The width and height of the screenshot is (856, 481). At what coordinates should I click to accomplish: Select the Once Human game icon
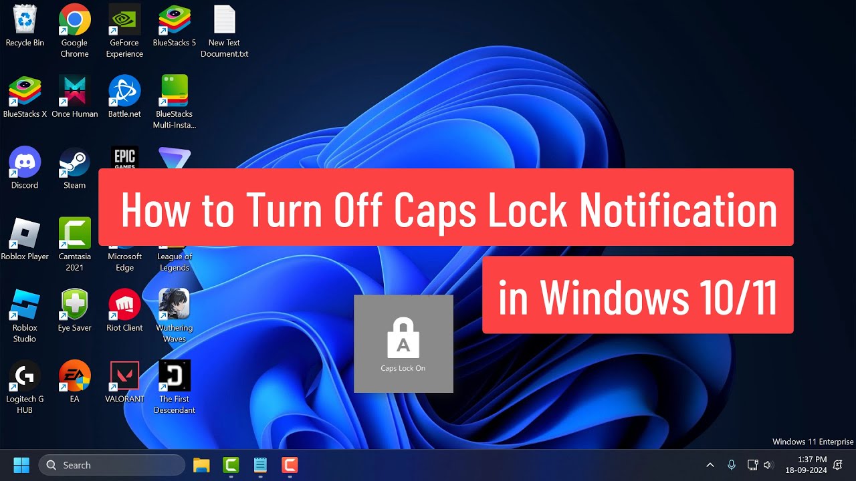click(74, 97)
